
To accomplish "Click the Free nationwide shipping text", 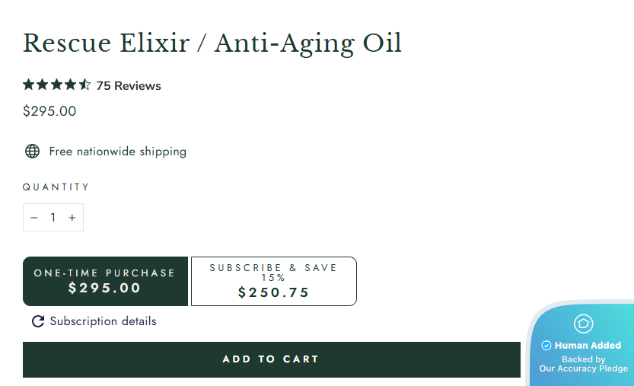I will tap(118, 152).
